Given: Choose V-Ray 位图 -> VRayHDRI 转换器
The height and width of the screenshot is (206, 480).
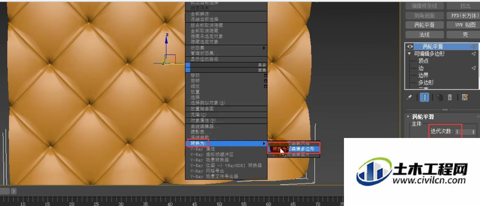Looking at the screenshot, I should pyautogui.click(x=226, y=165).
